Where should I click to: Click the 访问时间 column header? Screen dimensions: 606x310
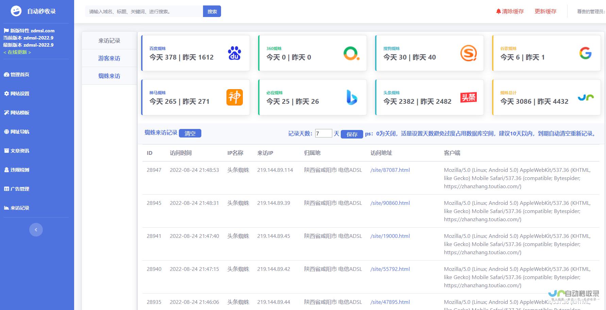(x=181, y=153)
